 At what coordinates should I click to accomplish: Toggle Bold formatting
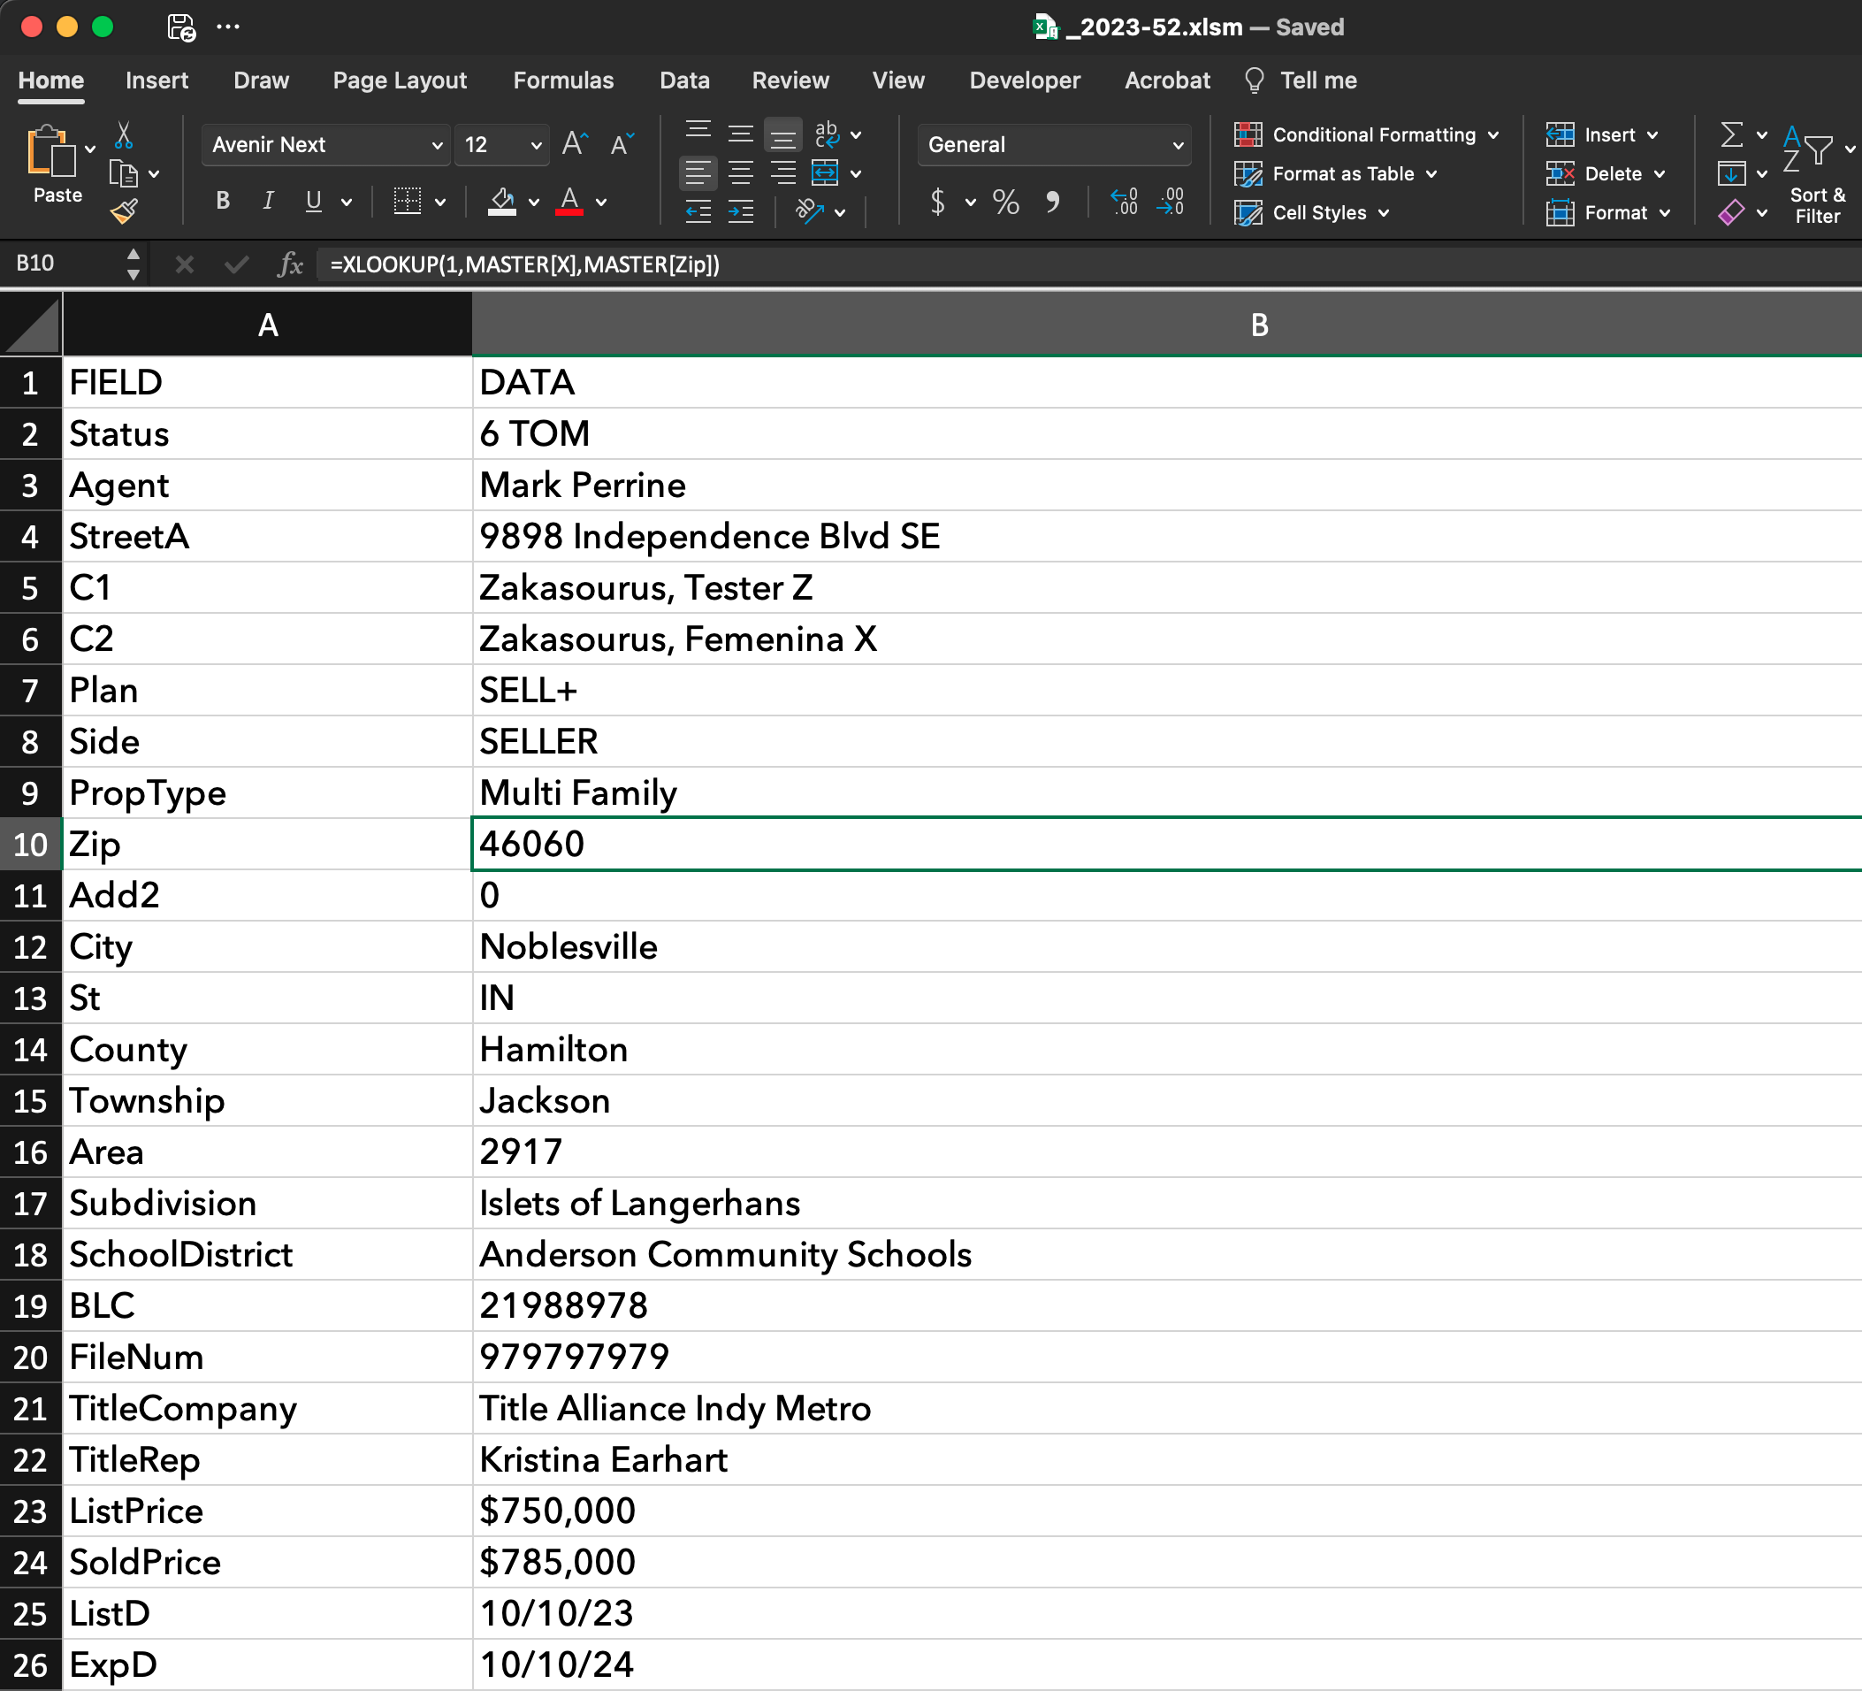pyautogui.click(x=223, y=202)
